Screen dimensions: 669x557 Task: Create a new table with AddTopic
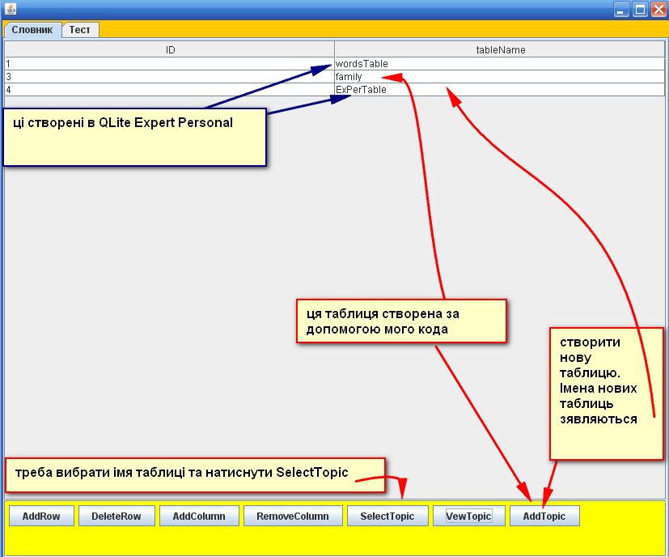tap(544, 516)
